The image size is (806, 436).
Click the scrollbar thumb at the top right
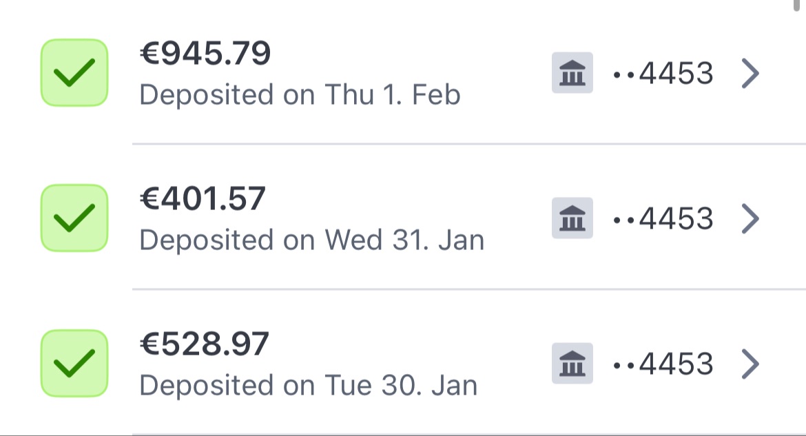(x=796, y=5)
